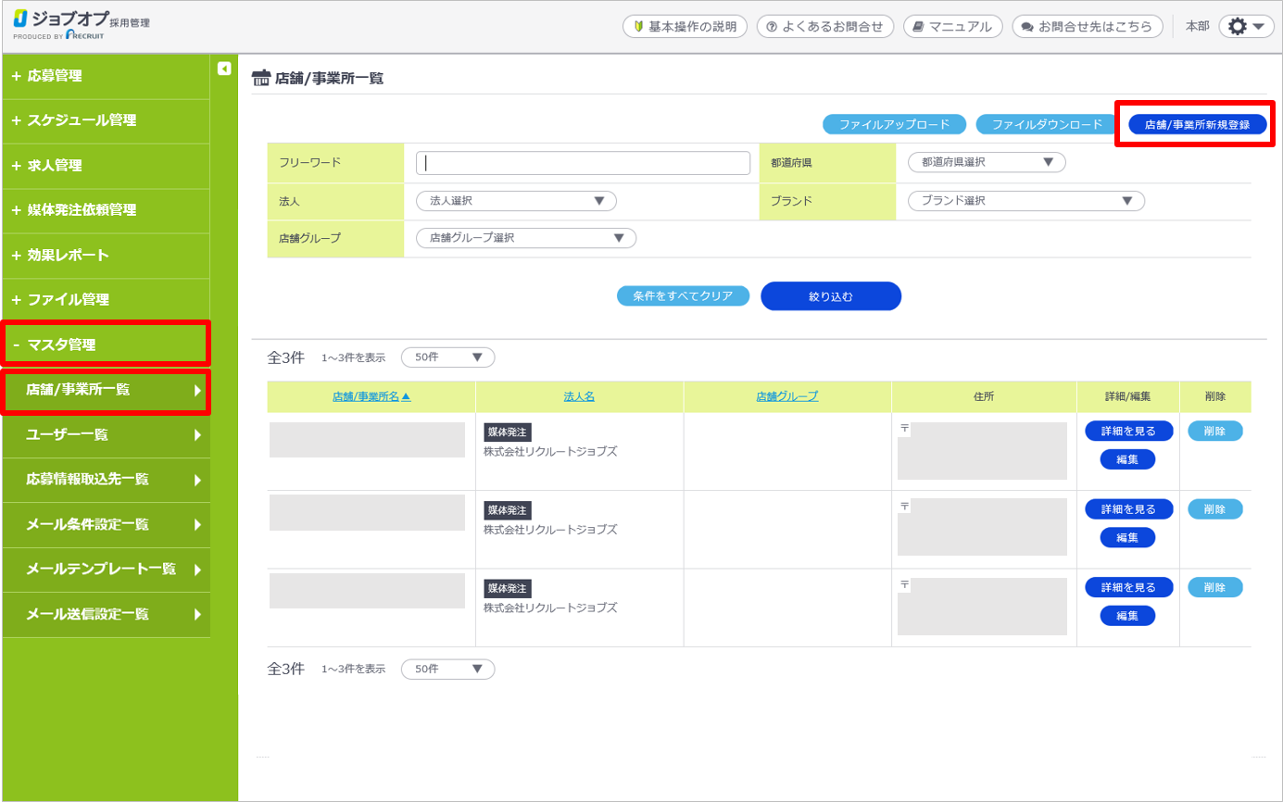Open the 基本操作の説明 beginner guide
This screenshot has height=802, width=1283.
pos(685,27)
